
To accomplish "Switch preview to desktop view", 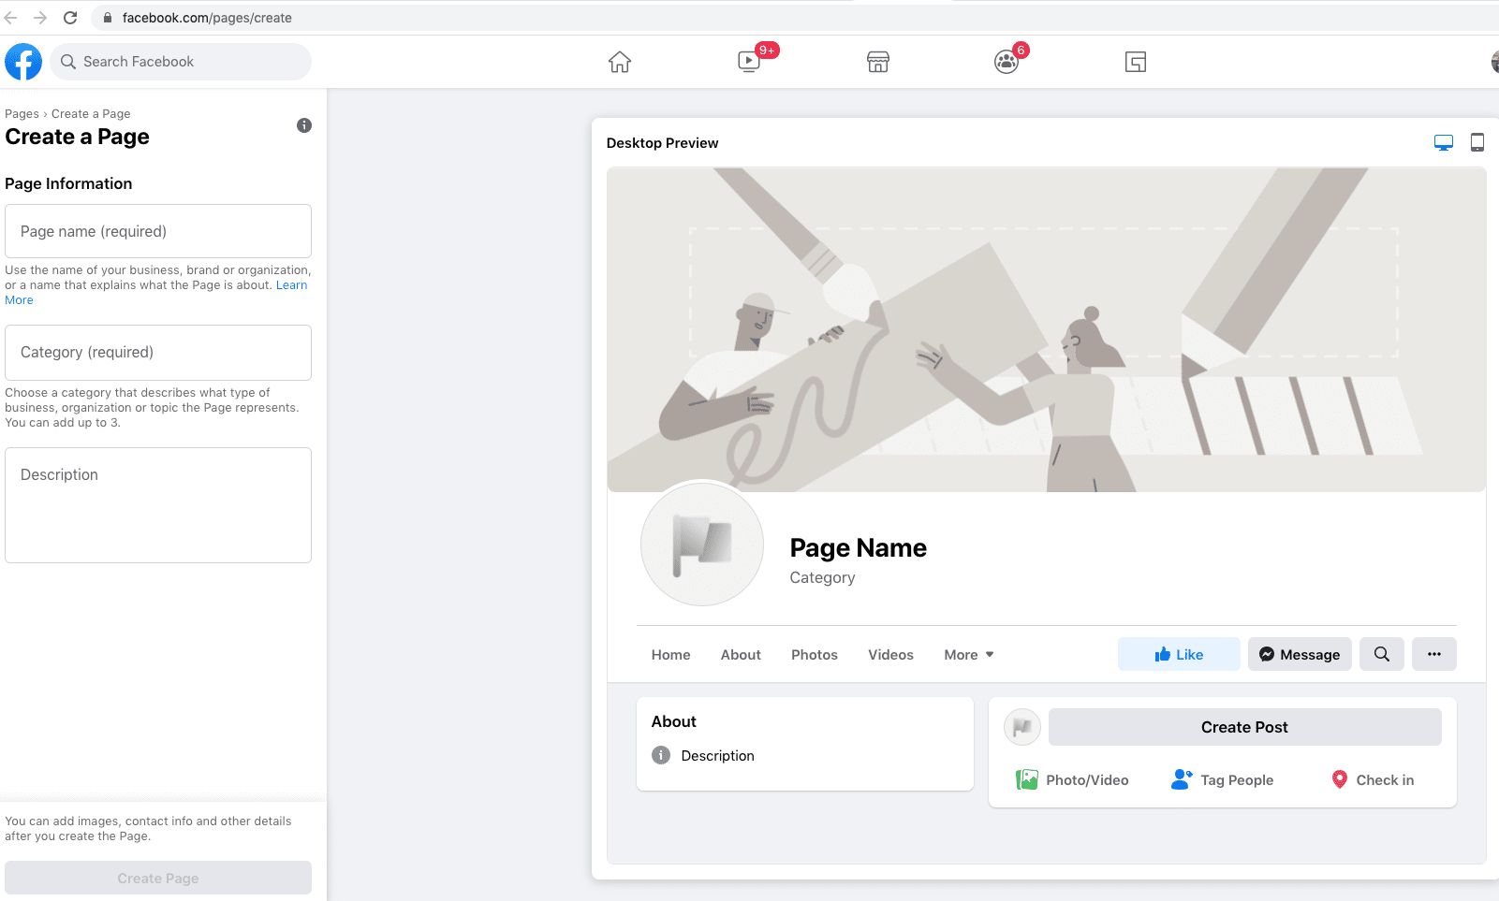I will pos(1443,142).
